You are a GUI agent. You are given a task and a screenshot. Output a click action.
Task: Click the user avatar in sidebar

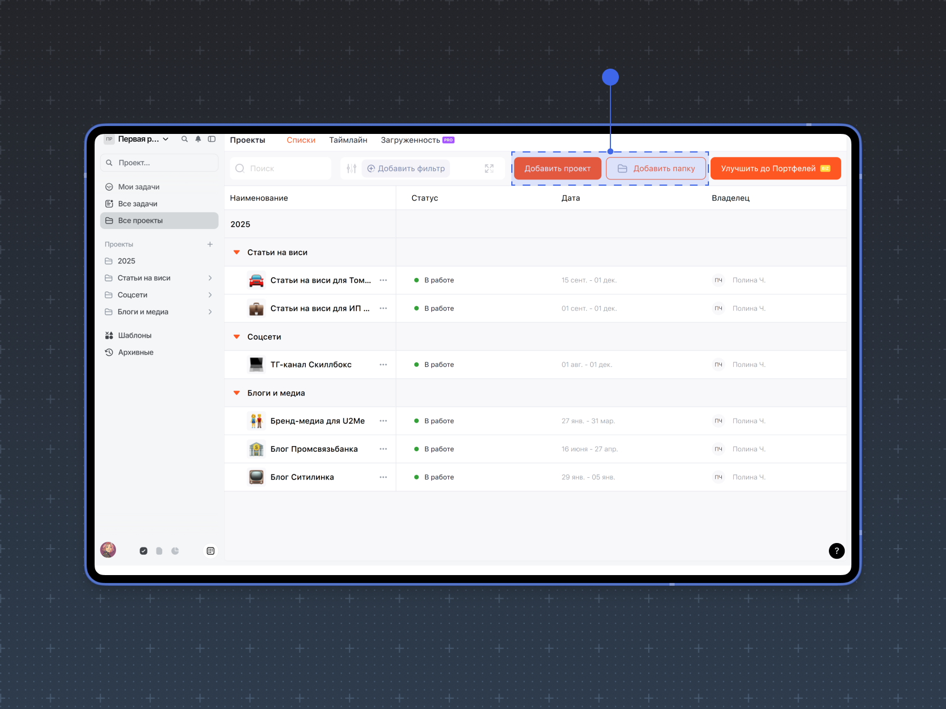click(108, 550)
